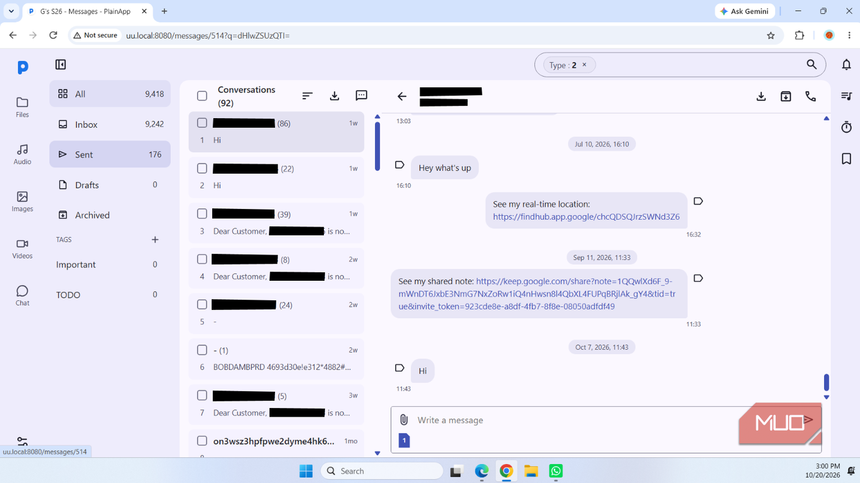Tick the checkbox for conversation 3
Screen dimensions: 860x483
(x=202, y=214)
